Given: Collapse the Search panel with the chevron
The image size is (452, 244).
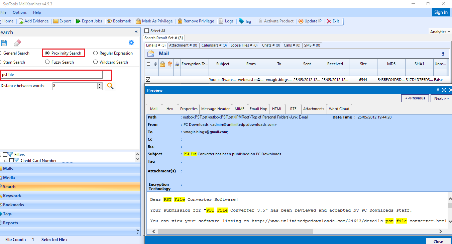Looking at the screenshot, I should 136,31.
